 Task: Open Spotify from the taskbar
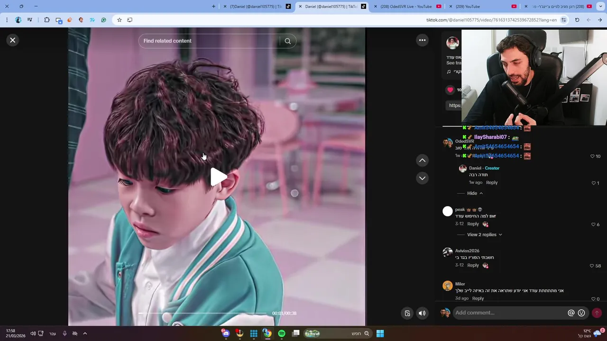click(x=282, y=333)
